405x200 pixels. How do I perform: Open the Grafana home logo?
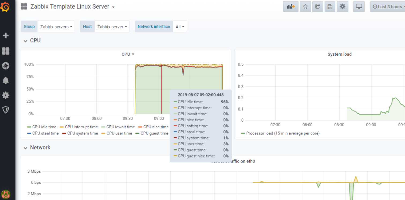pyautogui.click(x=5, y=6)
